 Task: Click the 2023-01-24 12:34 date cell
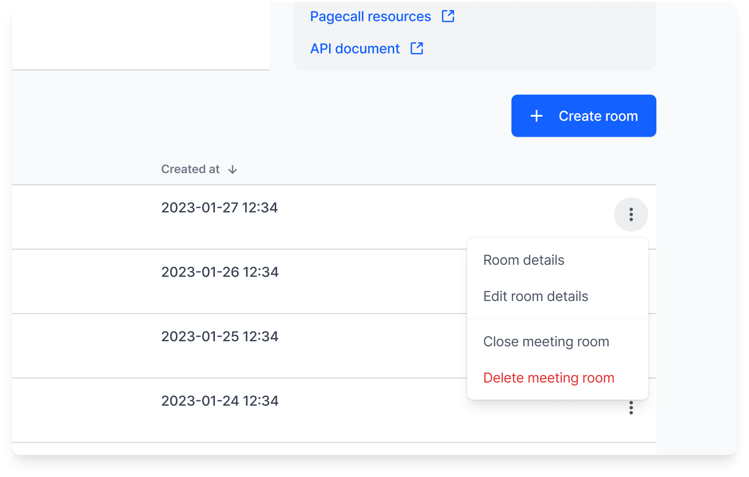pos(220,401)
